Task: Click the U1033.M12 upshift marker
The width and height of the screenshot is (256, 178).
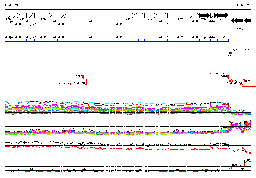Action: (210, 74)
